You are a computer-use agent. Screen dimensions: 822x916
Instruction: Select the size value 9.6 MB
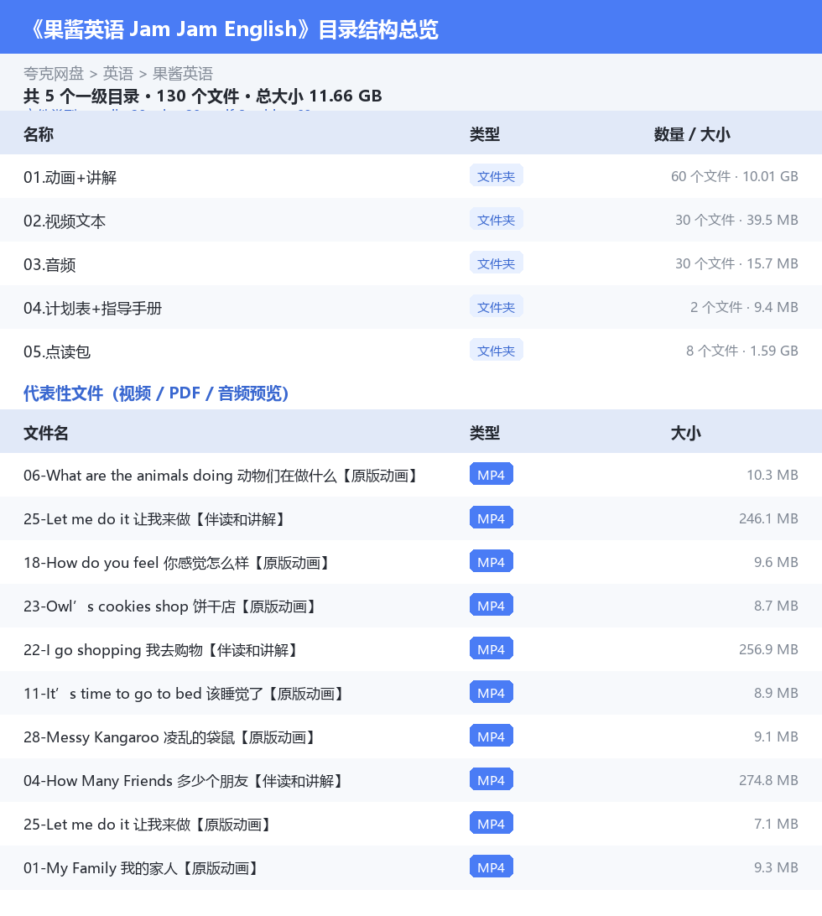pyautogui.click(x=776, y=562)
